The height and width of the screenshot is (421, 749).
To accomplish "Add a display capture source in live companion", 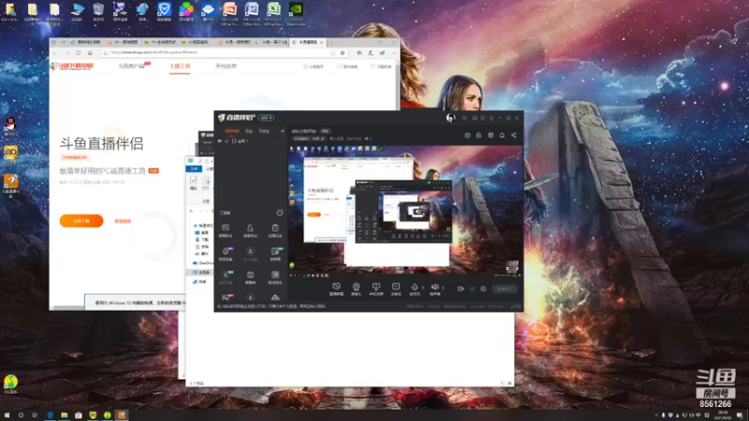I will point(336,289).
